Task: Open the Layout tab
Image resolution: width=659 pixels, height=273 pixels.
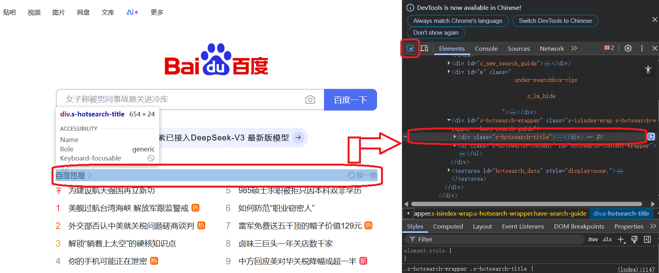Action: coord(482,226)
